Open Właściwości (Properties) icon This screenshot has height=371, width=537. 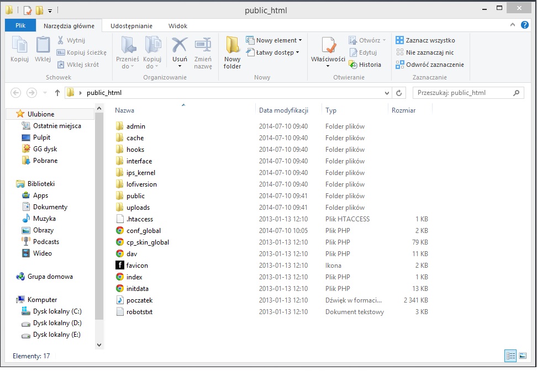click(x=328, y=49)
